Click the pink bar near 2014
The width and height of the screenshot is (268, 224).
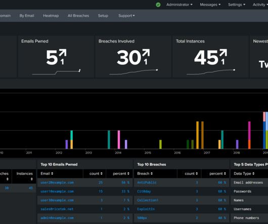pyautogui.click(x=119, y=139)
